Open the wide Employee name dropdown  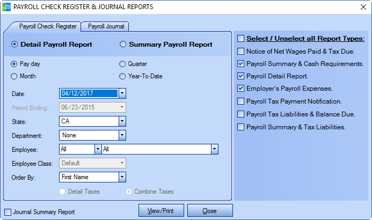[214, 149]
